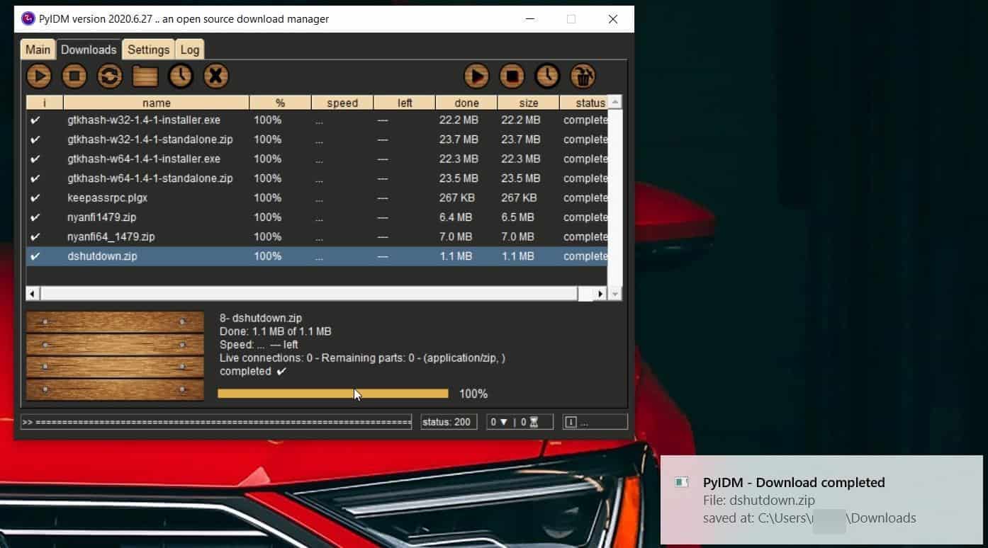The height and width of the screenshot is (548, 988).
Task: Select gtkhash-w32-1.4-1-installer.exe row
Action: pyautogui.click(x=317, y=120)
